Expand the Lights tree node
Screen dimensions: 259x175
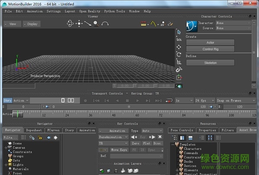pos(6,165)
